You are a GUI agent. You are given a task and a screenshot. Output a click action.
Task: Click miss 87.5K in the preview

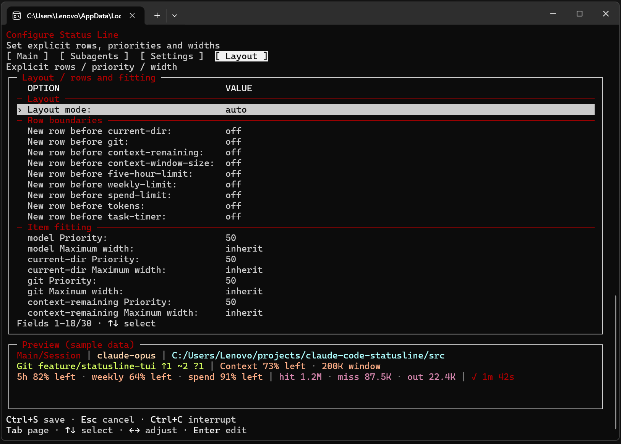(x=365, y=377)
